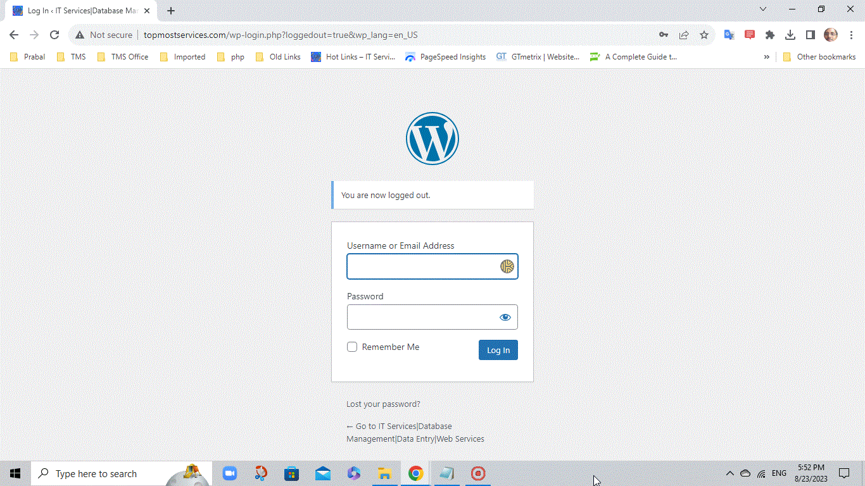Open the Windows Start menu
Viewport: 865px width, 486px height.
[x=15, y=473]
